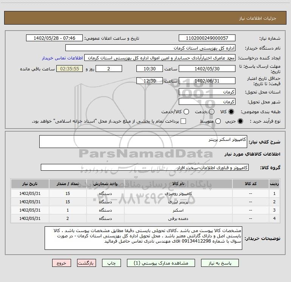Select the دمنده برقی item cell

tap(178, 219)
